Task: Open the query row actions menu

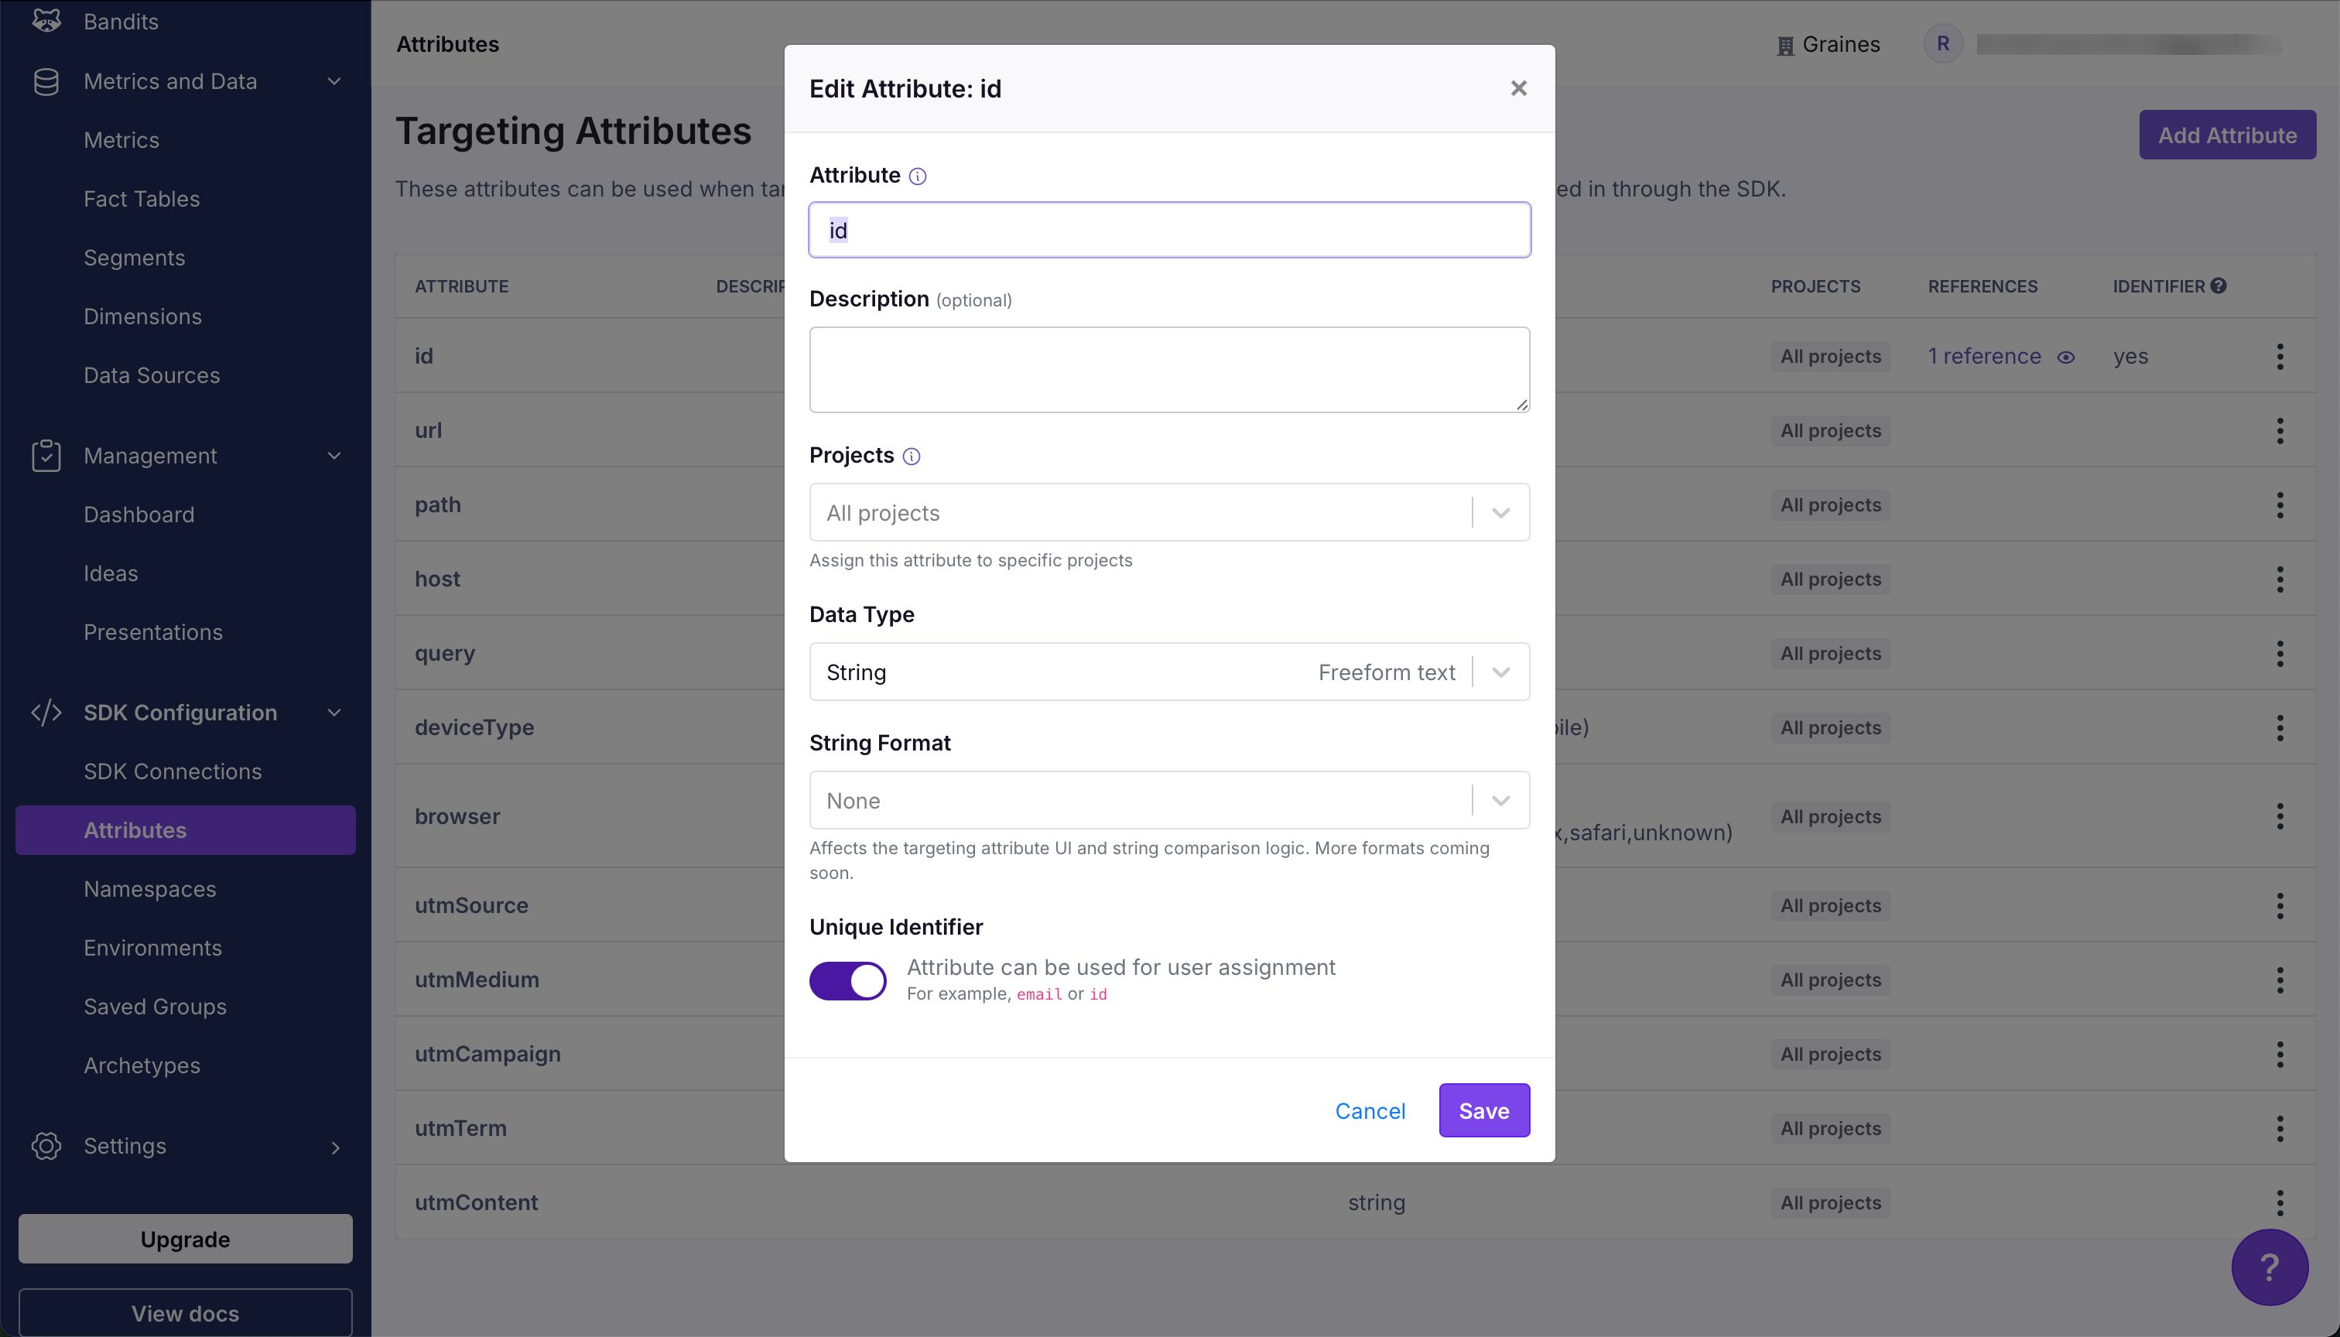Action: [2280, 654]
